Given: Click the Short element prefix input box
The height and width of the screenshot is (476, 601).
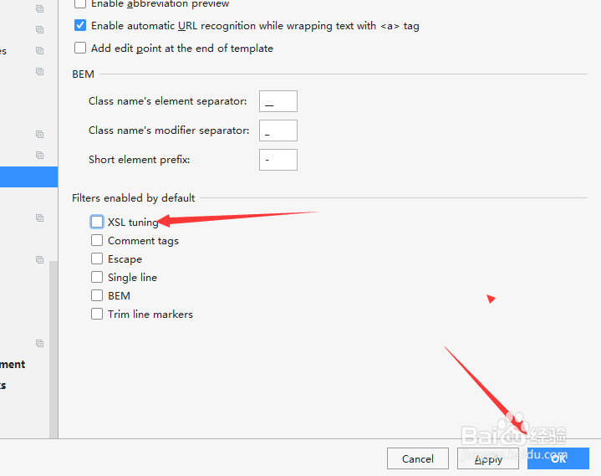Looking at the screenshot, I should coord(278,159).
